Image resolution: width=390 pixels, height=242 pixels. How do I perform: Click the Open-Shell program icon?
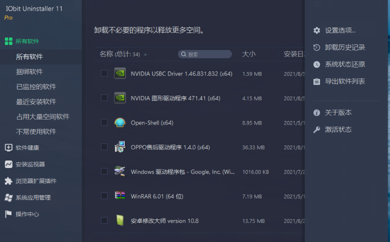tap(119, 122)
